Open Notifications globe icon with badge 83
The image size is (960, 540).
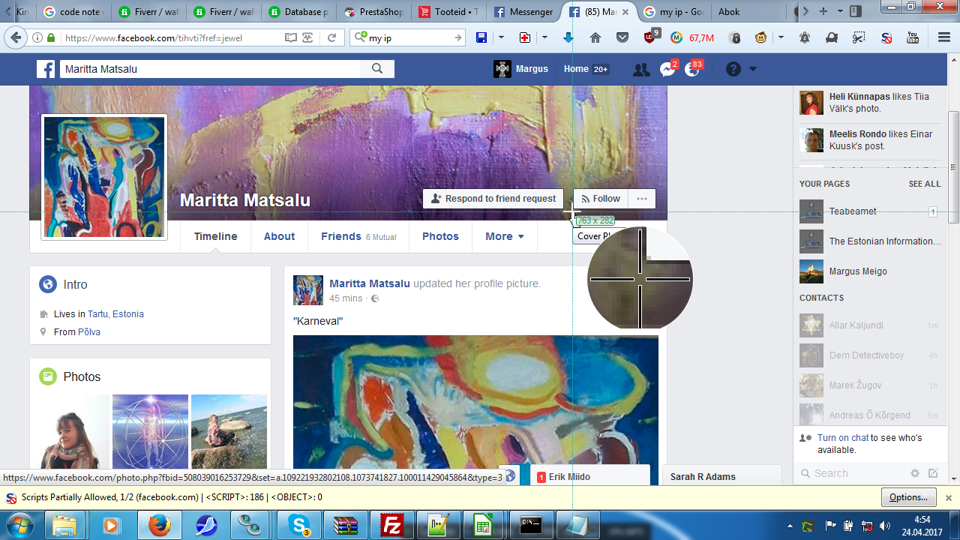point(692,69)
